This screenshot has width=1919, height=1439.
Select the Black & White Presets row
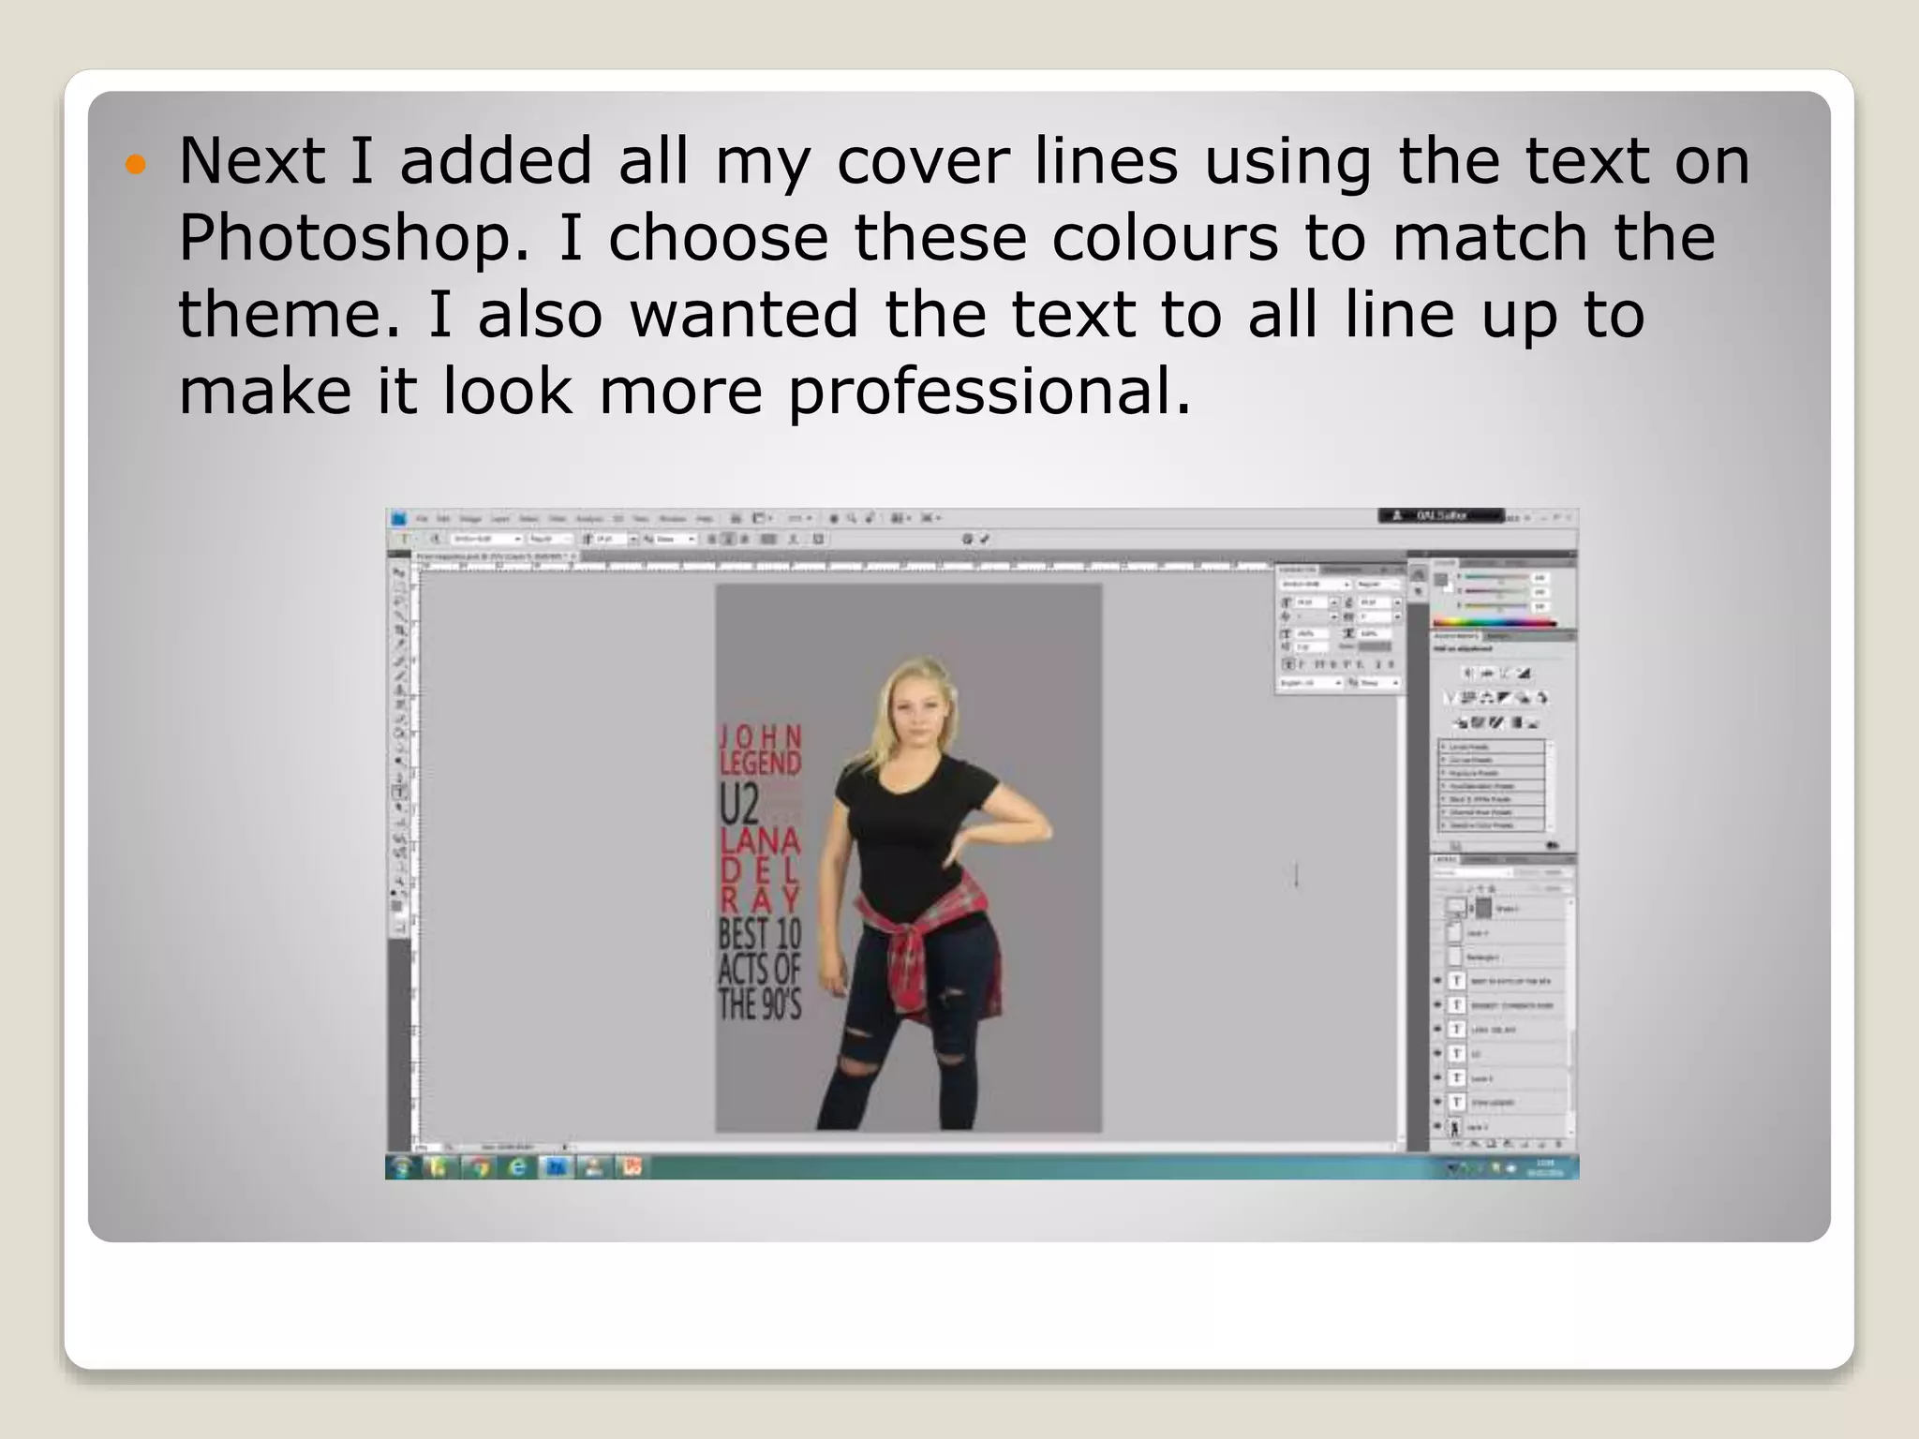1492,799
